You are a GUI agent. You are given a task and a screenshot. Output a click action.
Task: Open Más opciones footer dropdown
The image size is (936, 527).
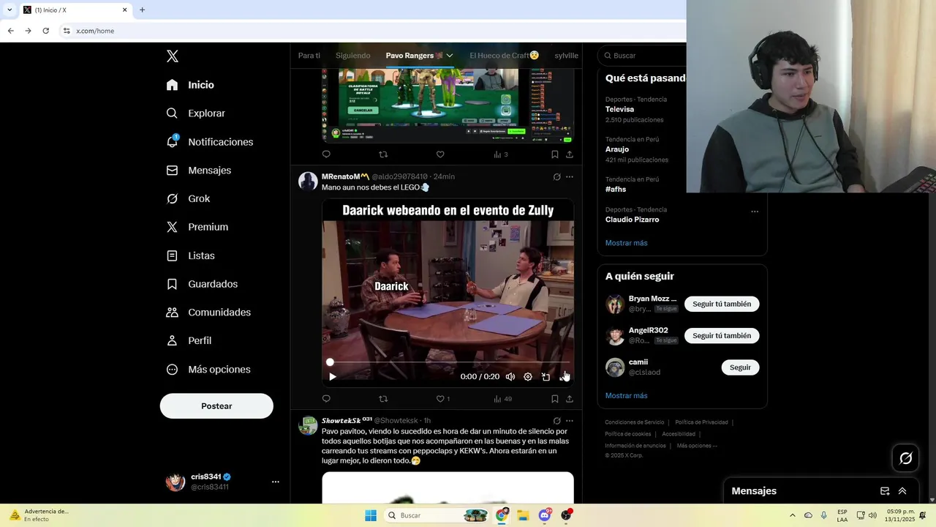pos(697,446)
